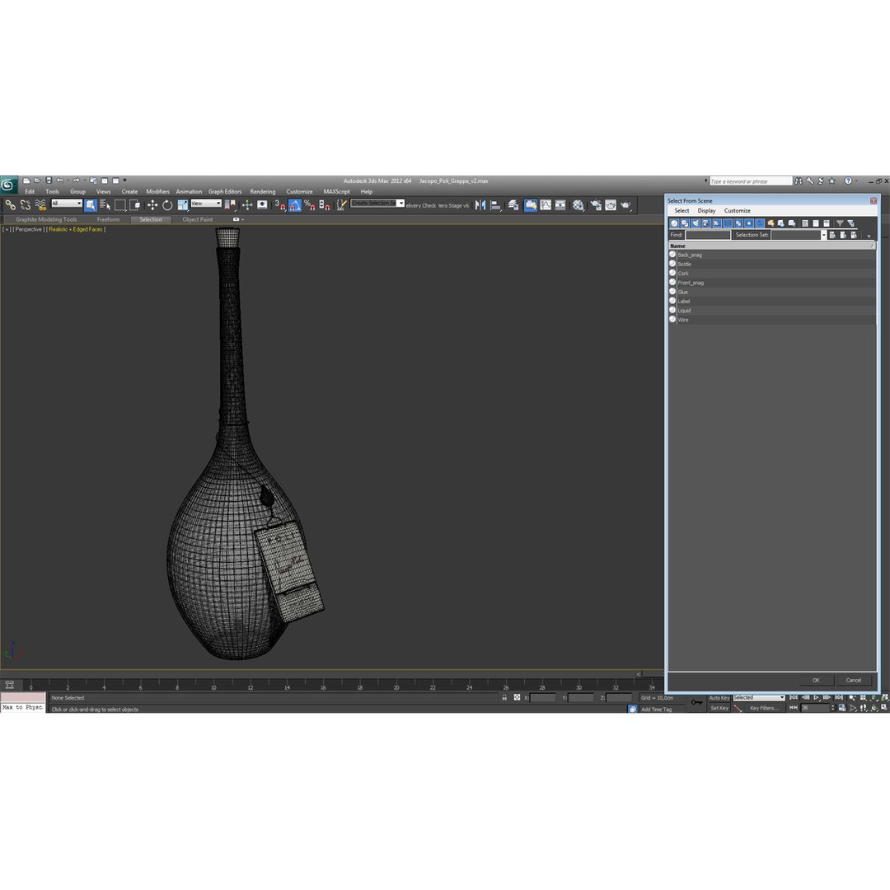The height and width of the screenshot is (890, 890).
Task: Click the Bind to Space Warp icon
Action: (x=40, y=205)
